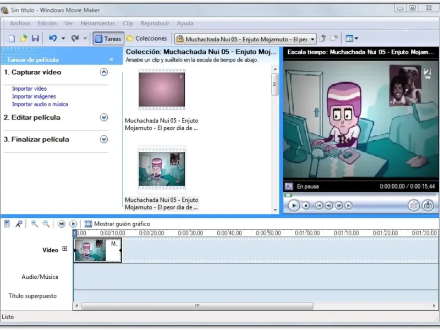Click the preview seek bar
The image size is (440, 330).
(360, 195)
